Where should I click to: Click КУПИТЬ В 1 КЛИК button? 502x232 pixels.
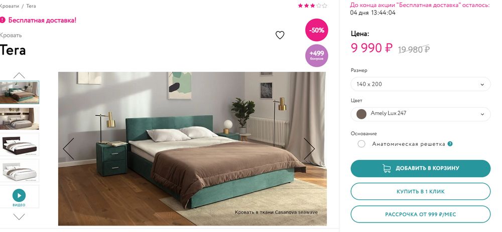click(x=421, y=192)
